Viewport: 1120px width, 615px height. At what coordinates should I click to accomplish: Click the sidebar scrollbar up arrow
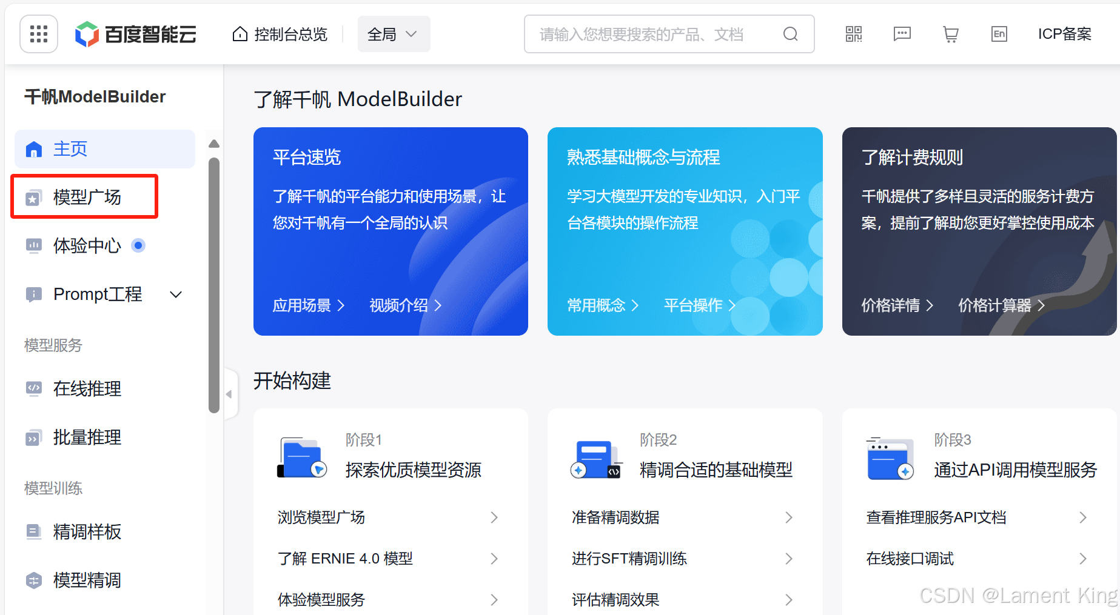(213, 144)
